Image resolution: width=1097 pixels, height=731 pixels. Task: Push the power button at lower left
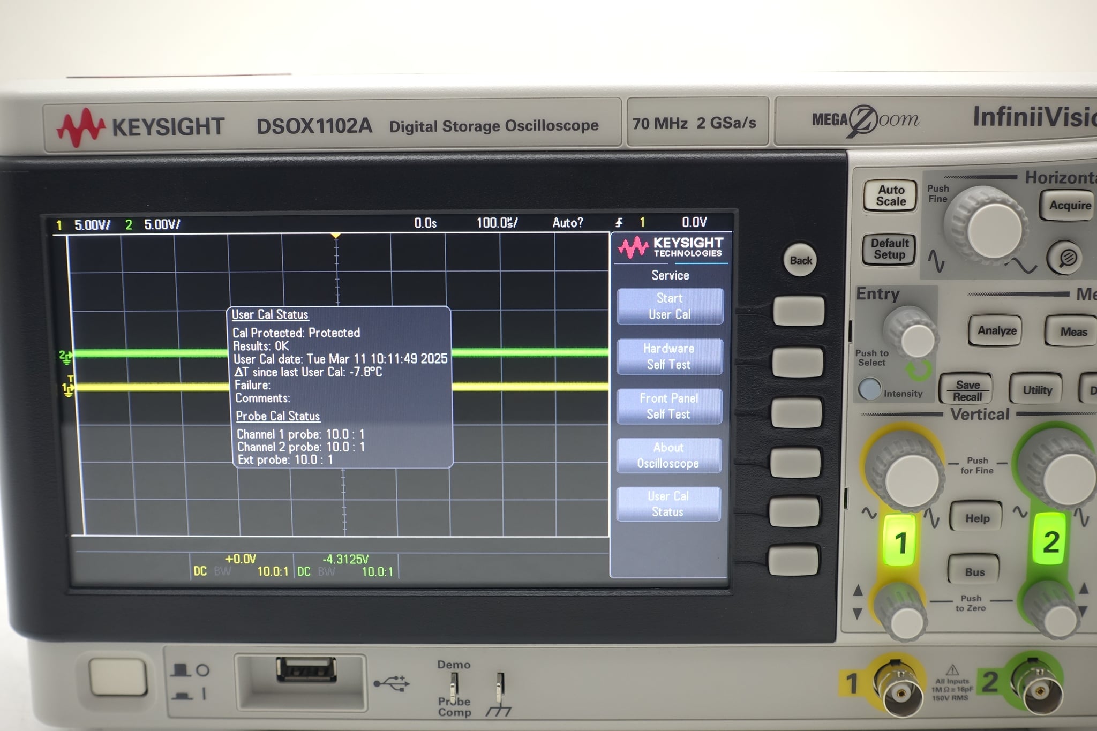(118, 677)
